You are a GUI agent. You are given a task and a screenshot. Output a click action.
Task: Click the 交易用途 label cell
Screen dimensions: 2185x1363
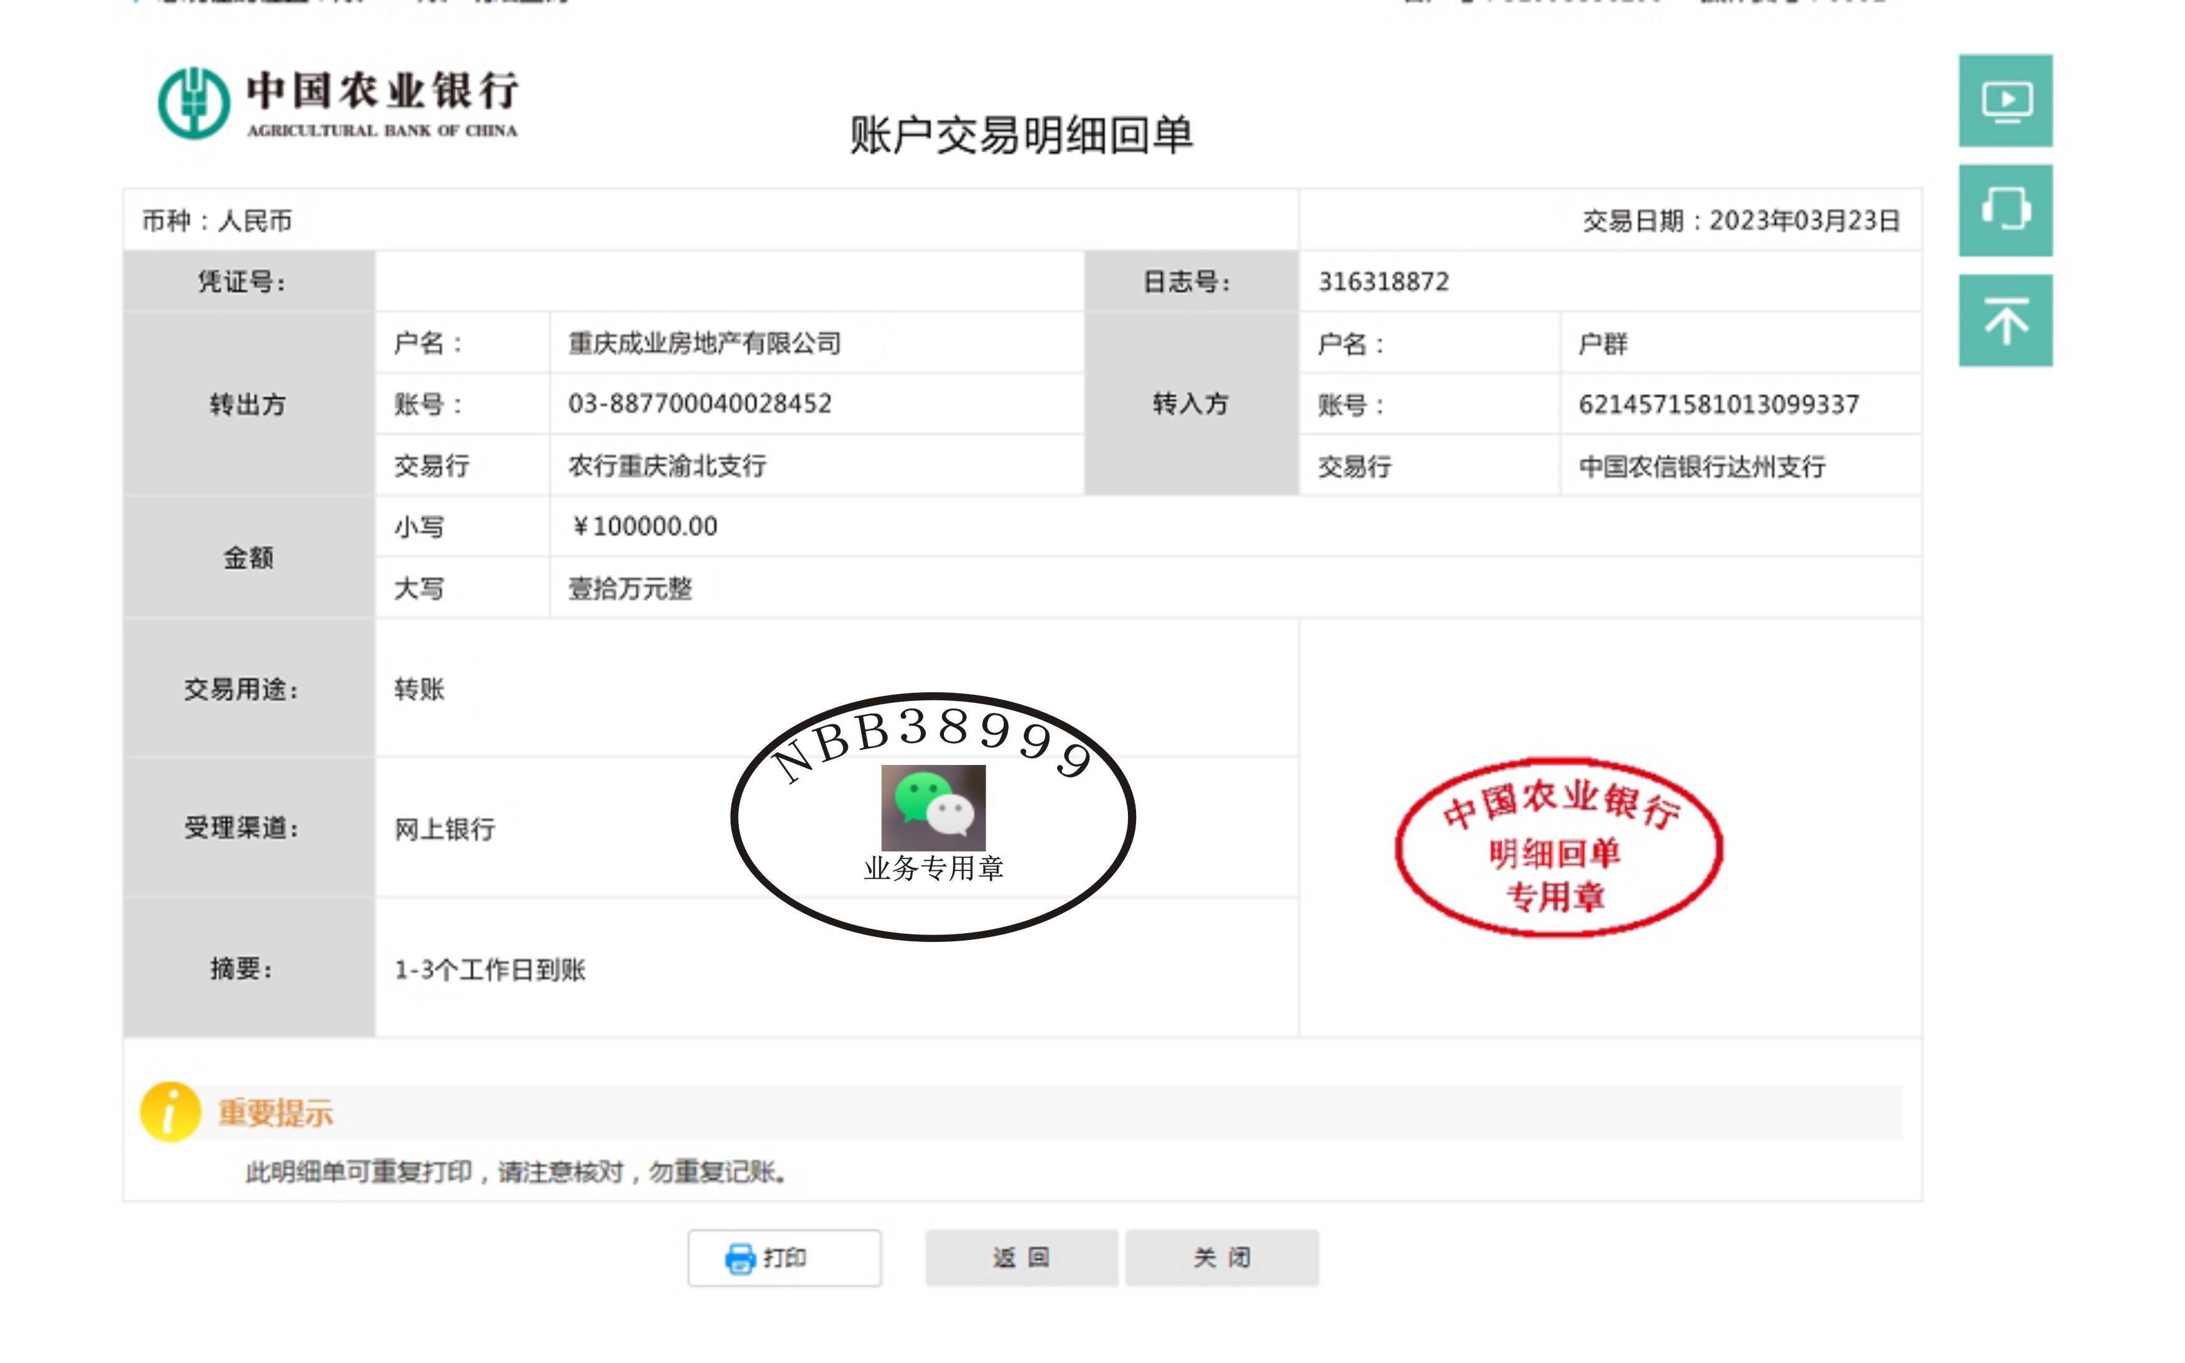[x=249, y=688]
